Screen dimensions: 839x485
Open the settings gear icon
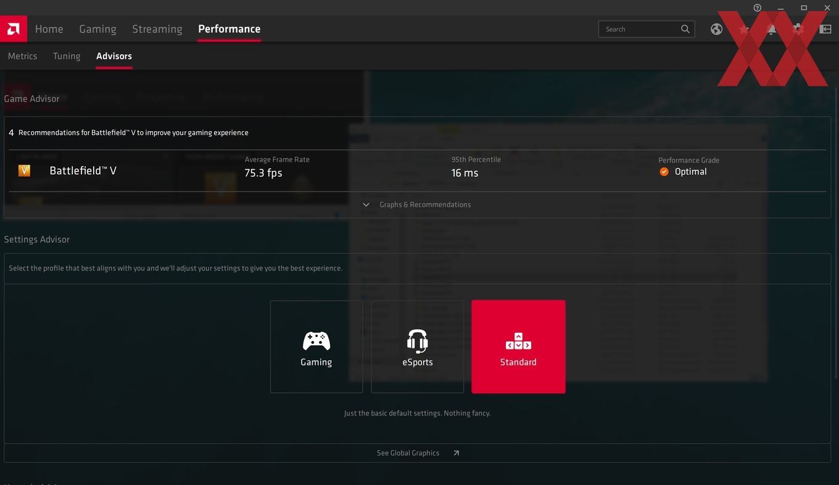tap(798, 29)
